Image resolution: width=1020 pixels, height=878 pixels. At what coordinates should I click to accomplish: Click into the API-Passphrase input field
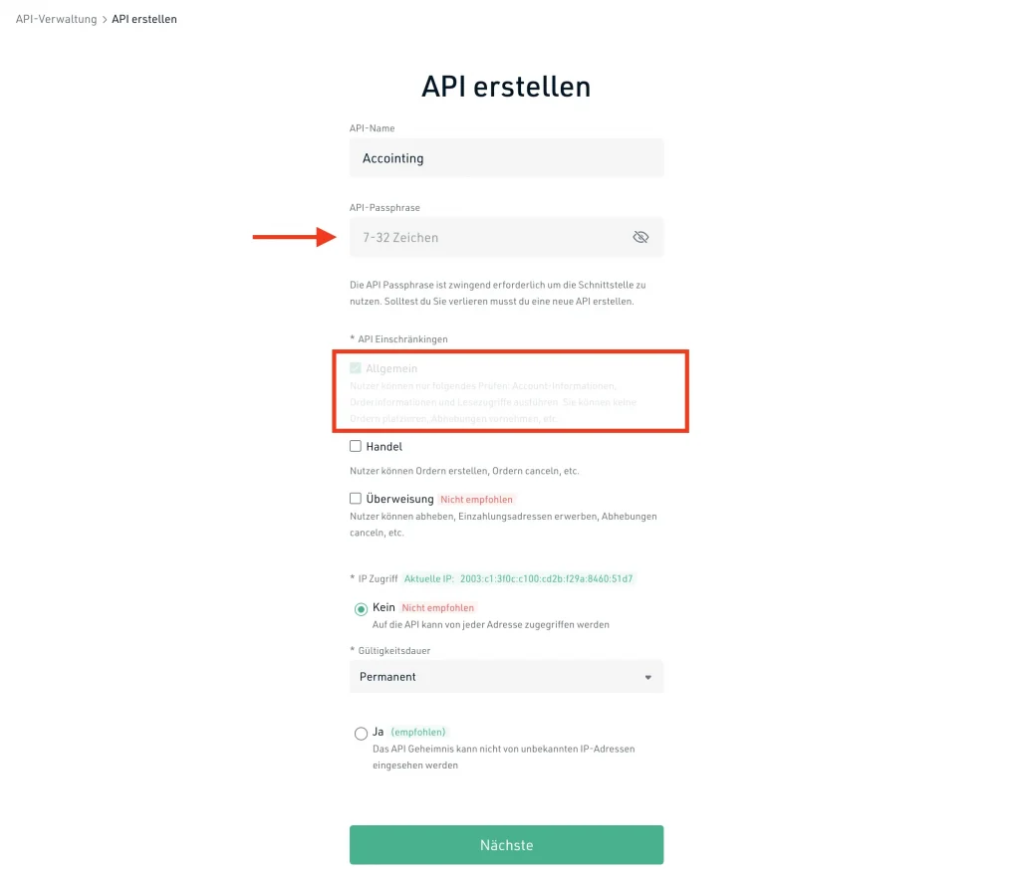488,237
